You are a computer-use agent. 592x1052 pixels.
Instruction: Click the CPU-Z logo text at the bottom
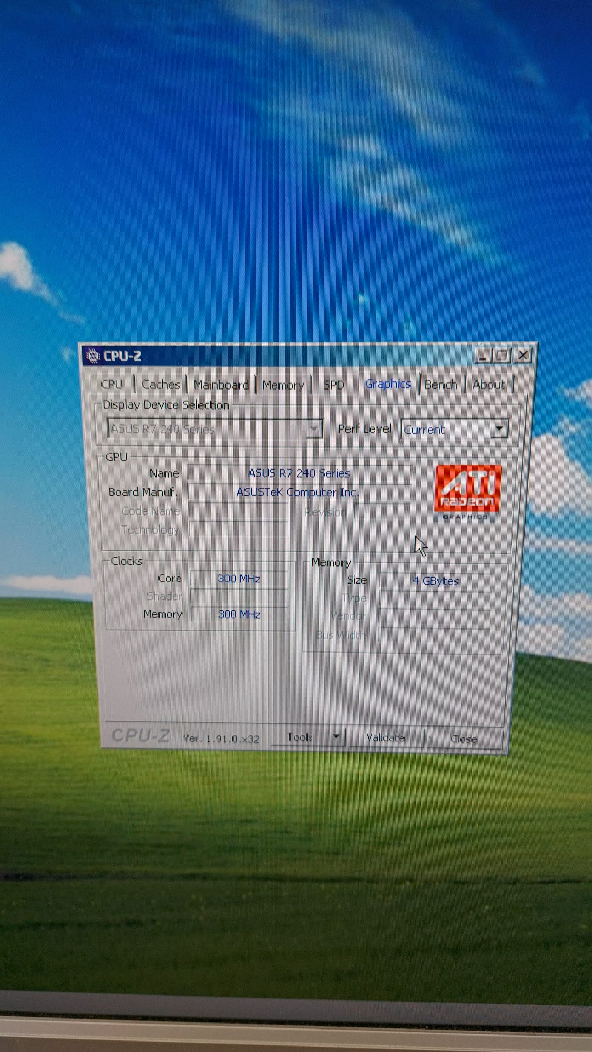tap(141, 735)
